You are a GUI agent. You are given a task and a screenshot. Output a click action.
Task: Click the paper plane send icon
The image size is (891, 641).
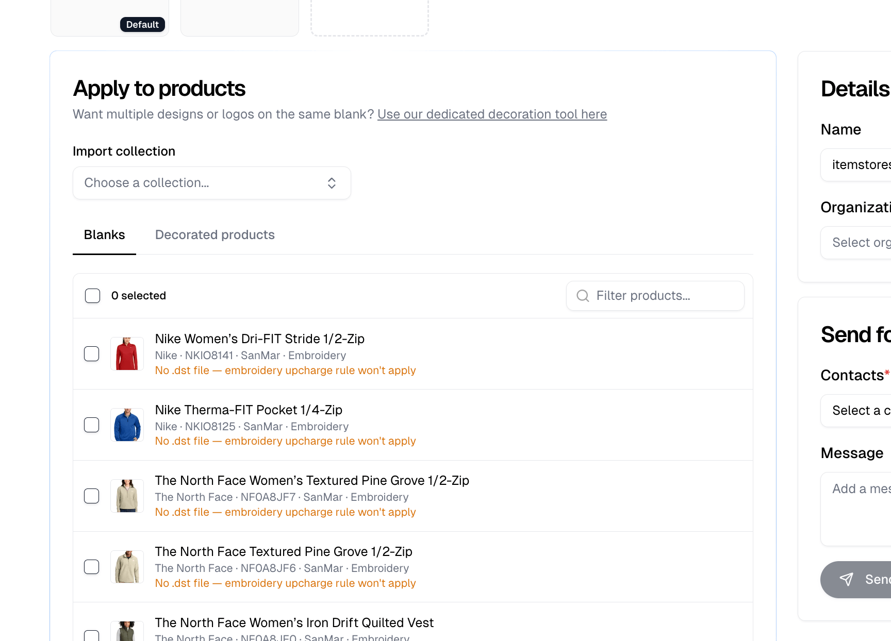click(x=846, y=579)
